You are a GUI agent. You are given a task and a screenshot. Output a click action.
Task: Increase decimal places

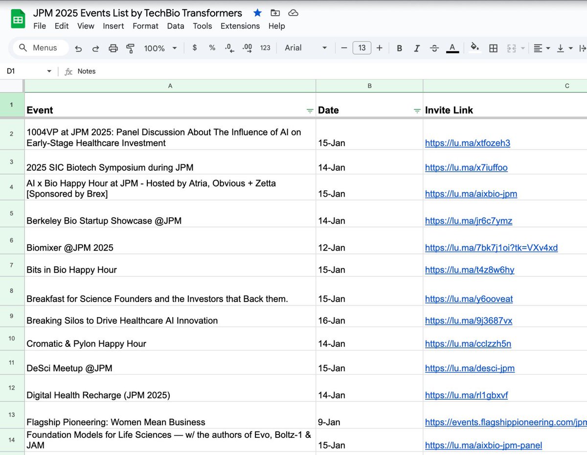[x=247, y=48]
